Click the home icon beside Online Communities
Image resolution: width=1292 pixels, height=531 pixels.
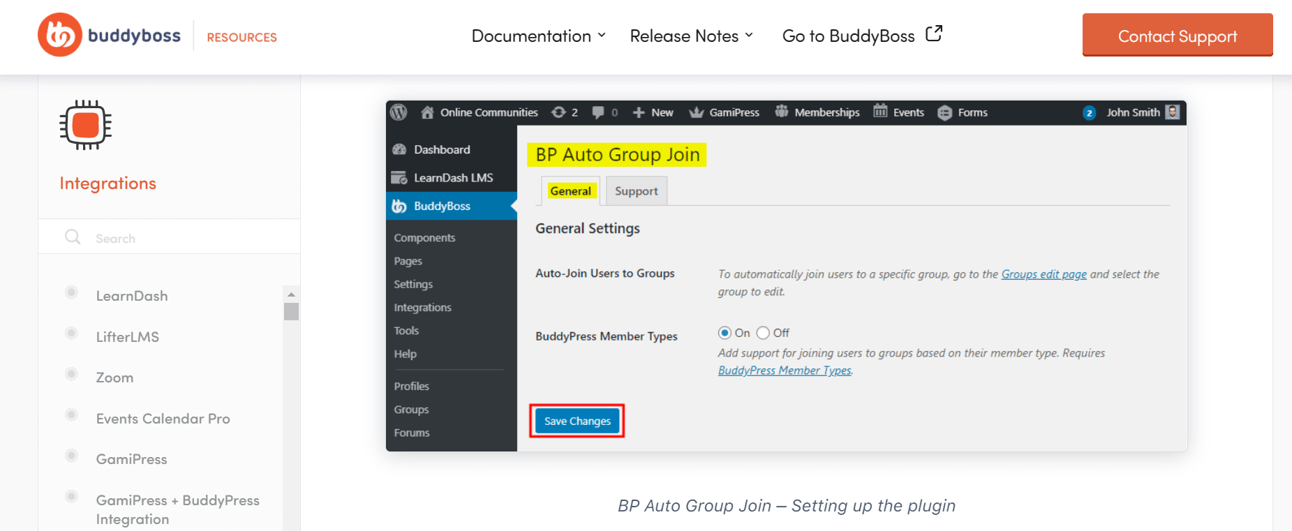coord(428,112)
